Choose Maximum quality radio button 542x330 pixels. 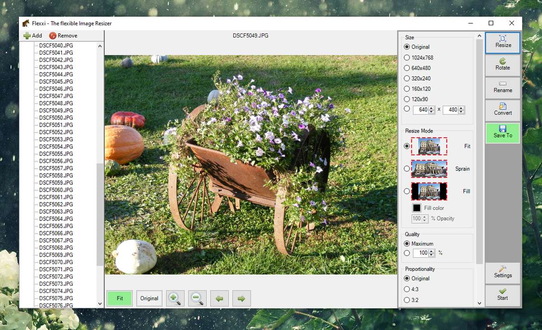[407, 244]
